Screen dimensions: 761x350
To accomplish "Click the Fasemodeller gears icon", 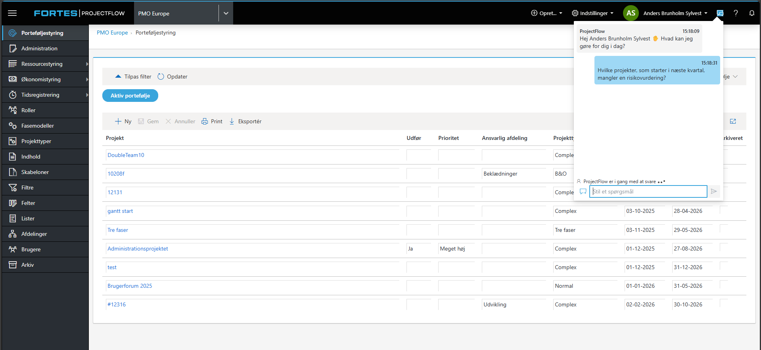I will [13, 126].
